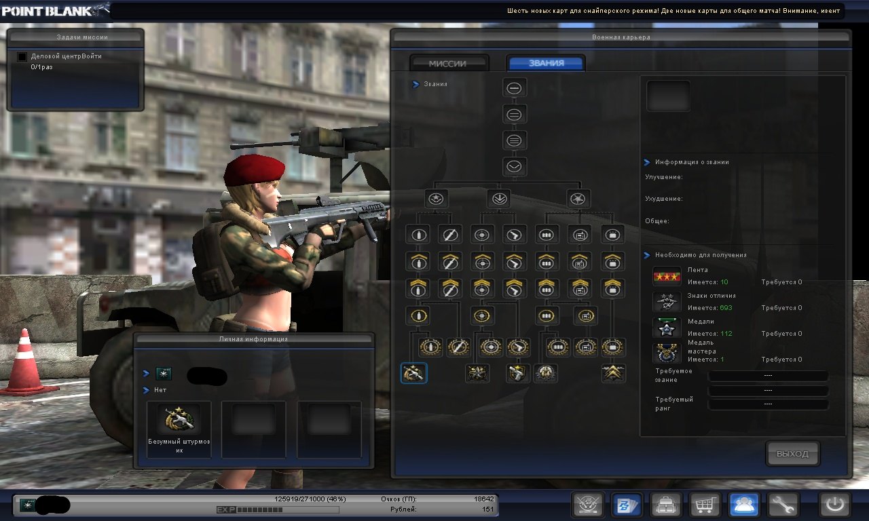Click the wrench settings icon
This screenshot has height=521, width=869.
pyautogui.click(x=783, y=505)
